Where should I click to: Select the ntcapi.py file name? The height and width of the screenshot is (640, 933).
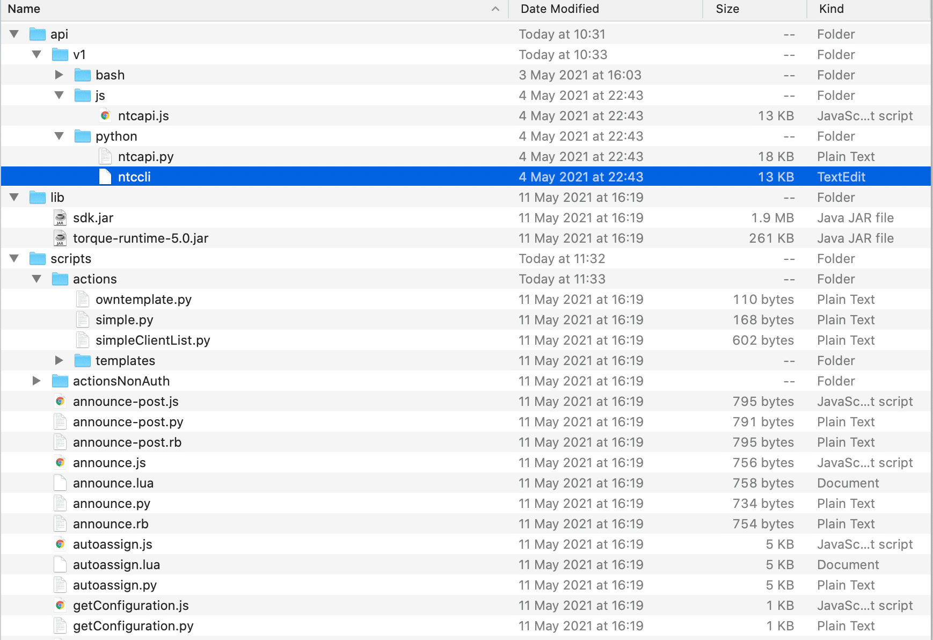click(x=146, y=157)
